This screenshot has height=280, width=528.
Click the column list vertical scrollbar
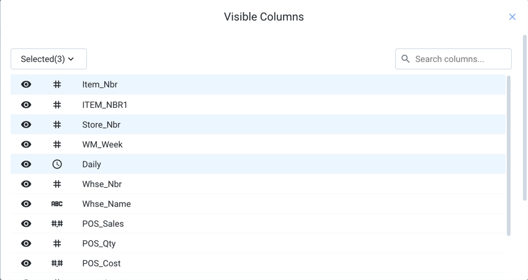509,155
